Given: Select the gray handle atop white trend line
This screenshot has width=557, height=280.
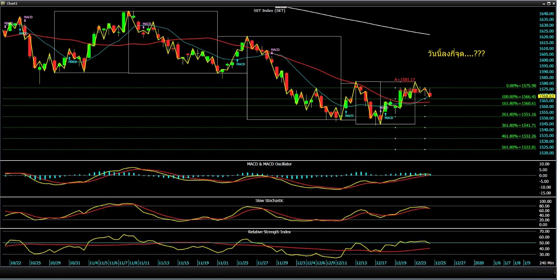Looking at the screenshot, I should point(281,7).
